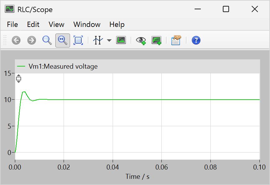Open the Window menu

[x=87, y=24]
